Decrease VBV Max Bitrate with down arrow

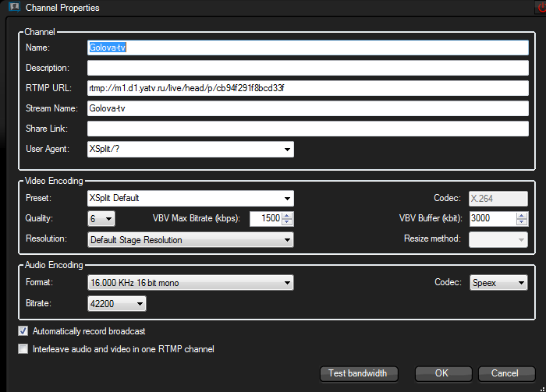point(287,222)
